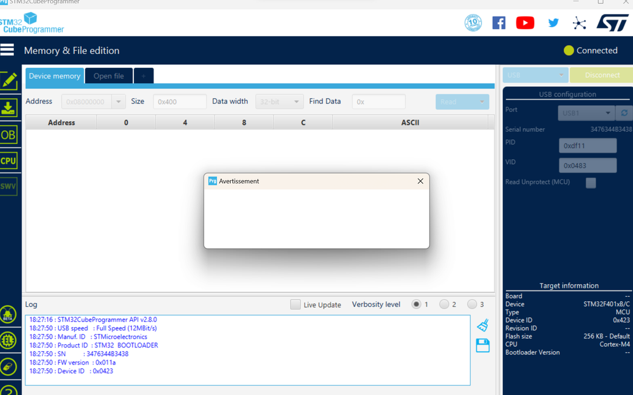Click the 'Device ID : 0x0423' log line
This screenshot has height=395, width=633.
point(72,371)
